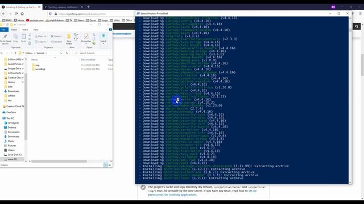Click the Explorer horizontal scrollbar

point(59,161)
